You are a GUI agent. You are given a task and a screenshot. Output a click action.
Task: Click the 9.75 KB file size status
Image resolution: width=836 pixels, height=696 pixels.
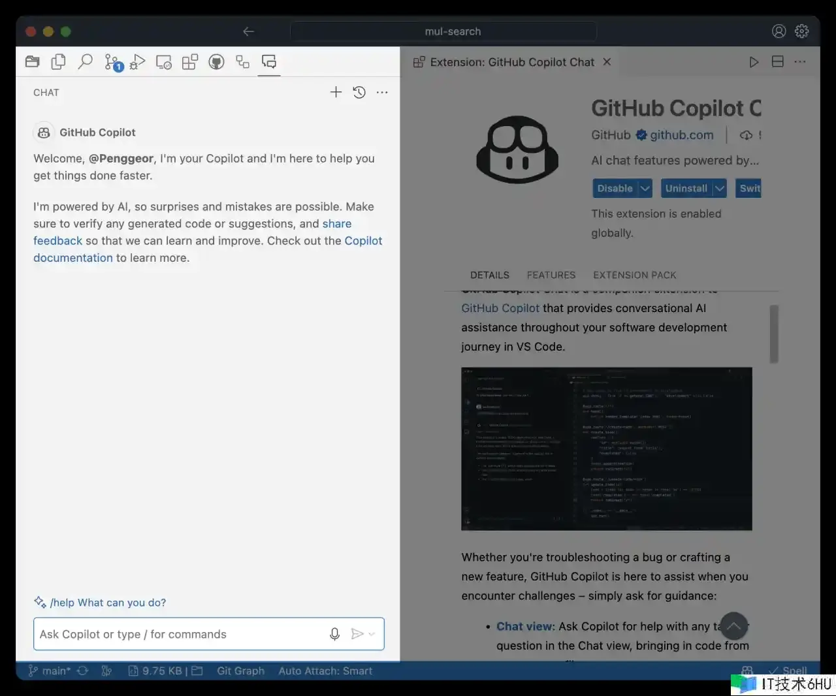(157, 671)
